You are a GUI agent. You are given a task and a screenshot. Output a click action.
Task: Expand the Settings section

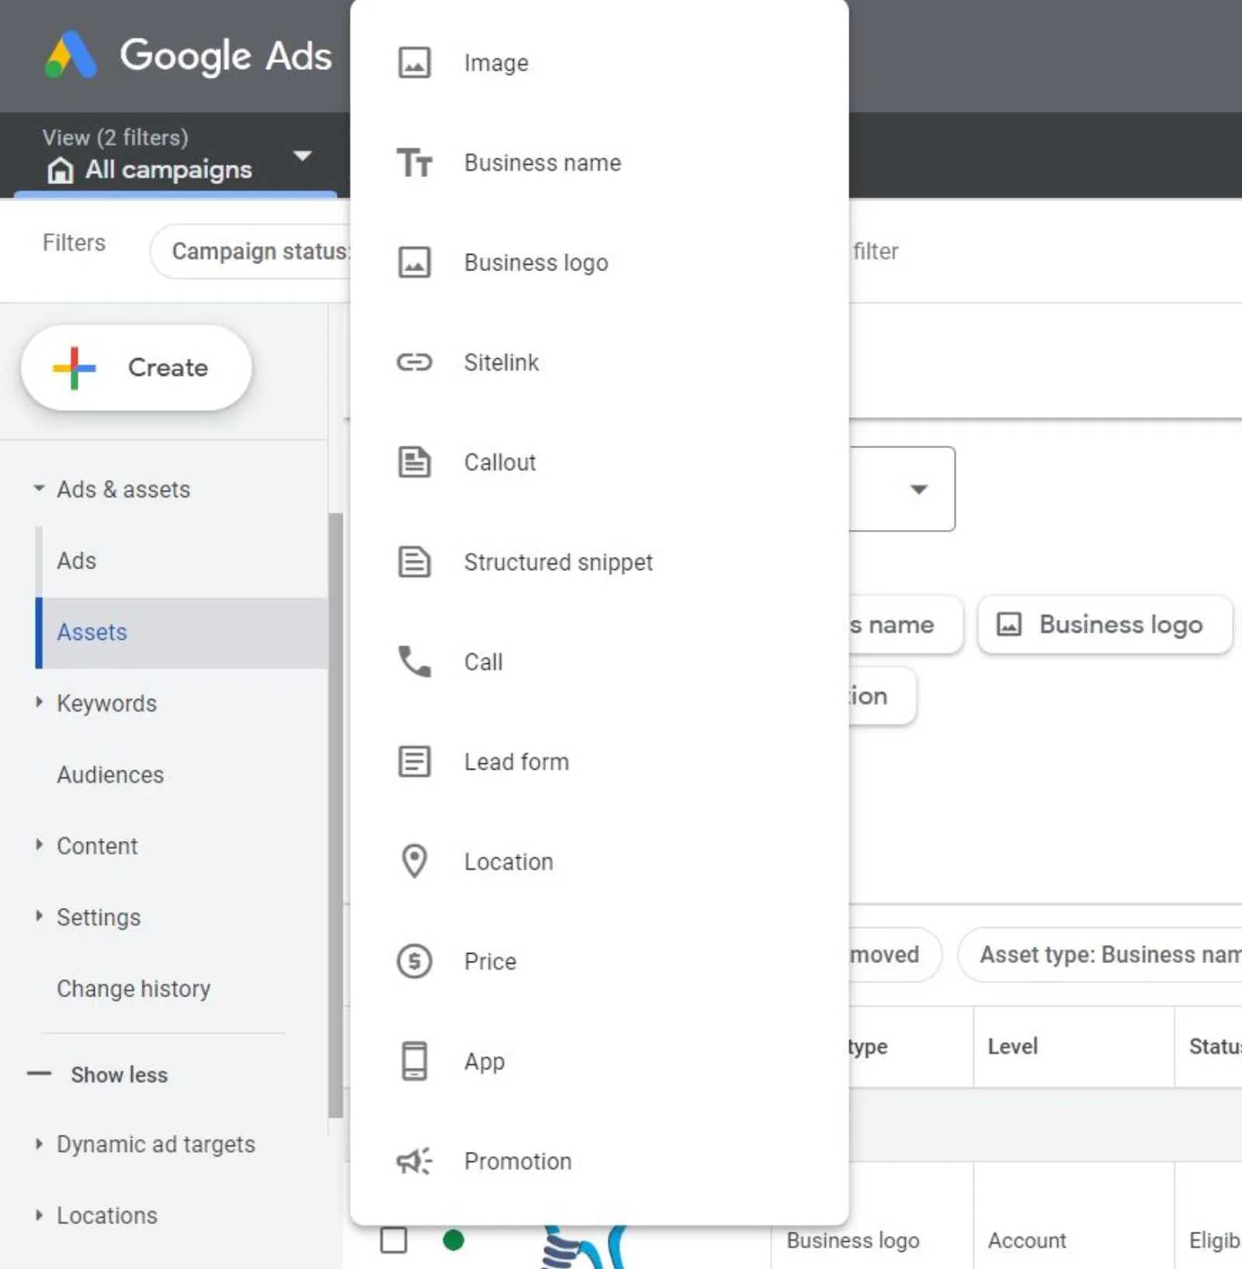39,916
